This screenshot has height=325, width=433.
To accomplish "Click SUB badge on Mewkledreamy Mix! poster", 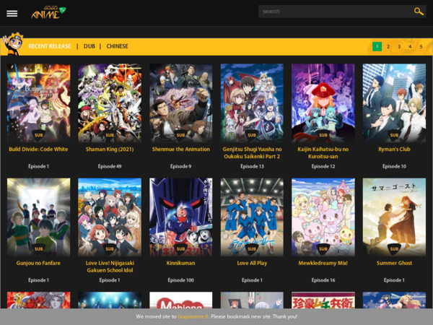I will pos(323,249).
